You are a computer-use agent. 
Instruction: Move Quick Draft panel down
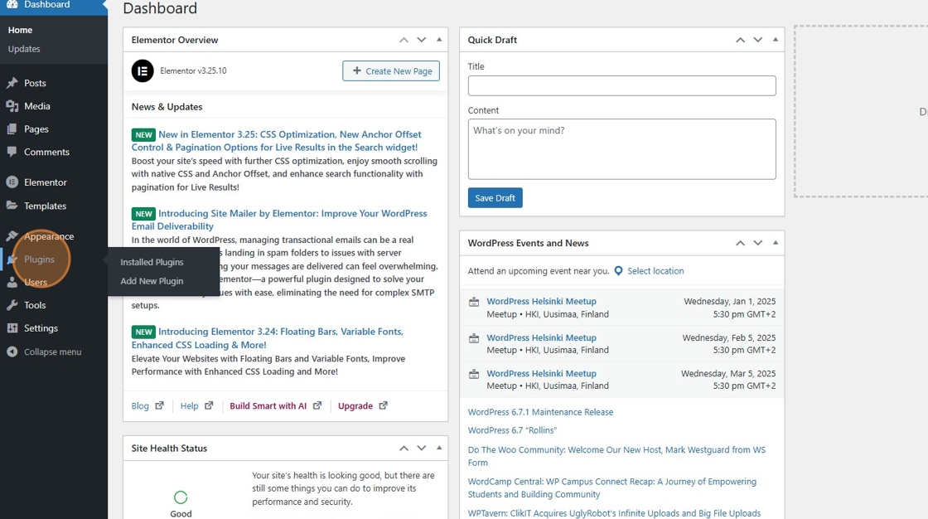(x=757, y=40)
